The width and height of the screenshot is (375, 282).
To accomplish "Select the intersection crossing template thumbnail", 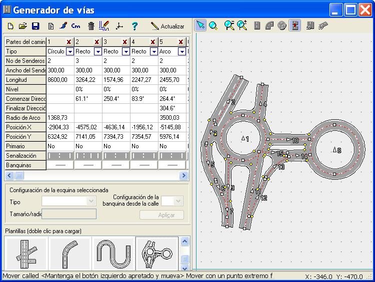I will 26,254.
